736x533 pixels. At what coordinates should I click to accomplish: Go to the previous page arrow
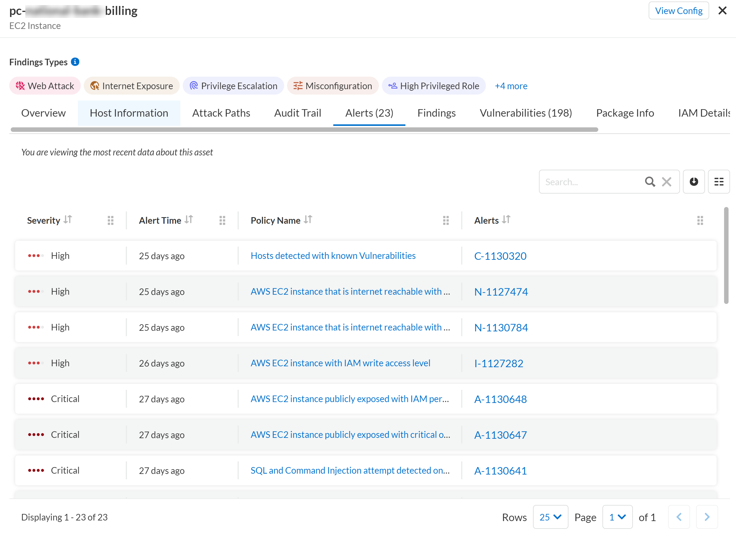679,517
